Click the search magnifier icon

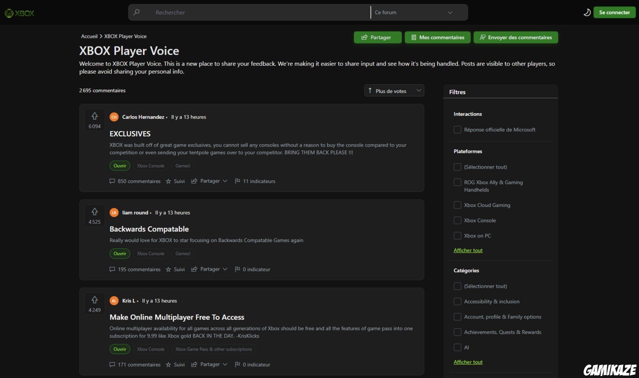pos(136,12)
